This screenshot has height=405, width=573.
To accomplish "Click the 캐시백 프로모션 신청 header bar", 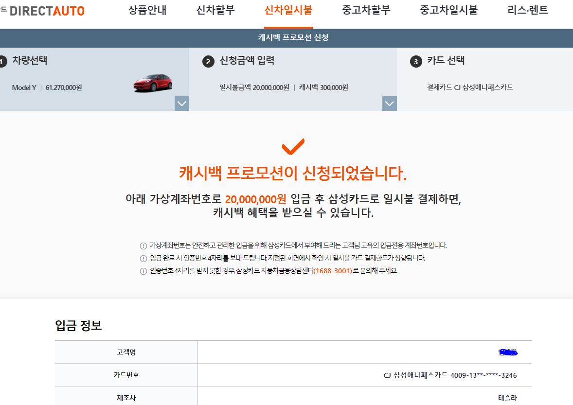I will click(x=286, y=37).
